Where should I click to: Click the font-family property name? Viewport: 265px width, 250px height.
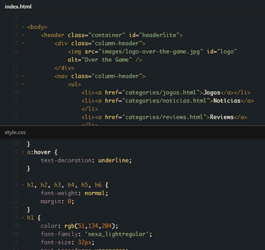pyautogui.click(x=59, y=234)
